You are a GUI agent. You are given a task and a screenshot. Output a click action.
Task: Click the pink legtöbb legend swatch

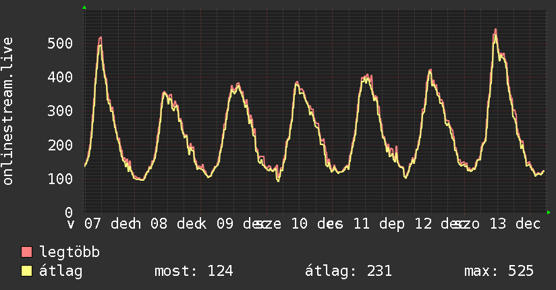pos(26,252)
